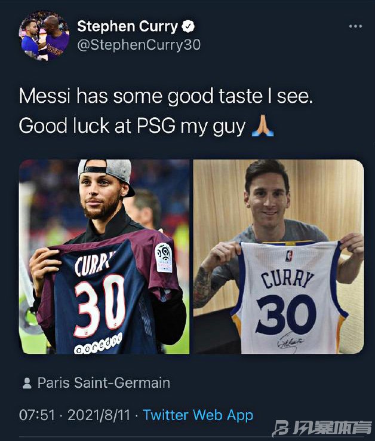Open the three-dot more options menu
Viewport: 375px width, 441px height.
pos(355,26)
